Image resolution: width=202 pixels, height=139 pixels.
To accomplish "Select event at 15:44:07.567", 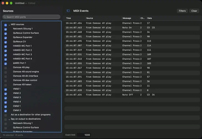I will pyautogui.click(x=132, y=68).
